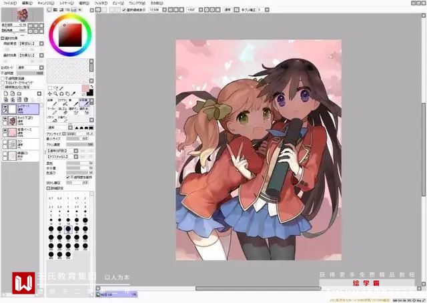Select the rotate view tool

[x=61, y=93]
